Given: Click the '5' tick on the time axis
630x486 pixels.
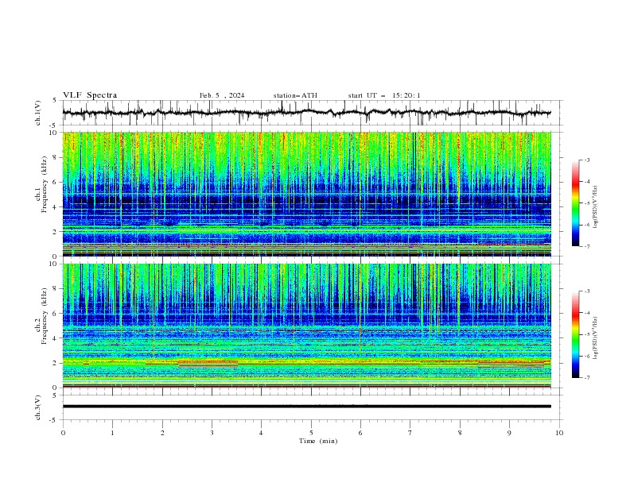Looking at the screenshot, I should 311,433.
